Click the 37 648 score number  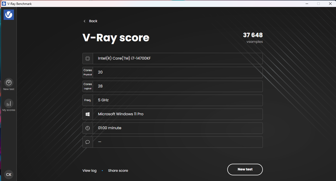pos(253,35)
